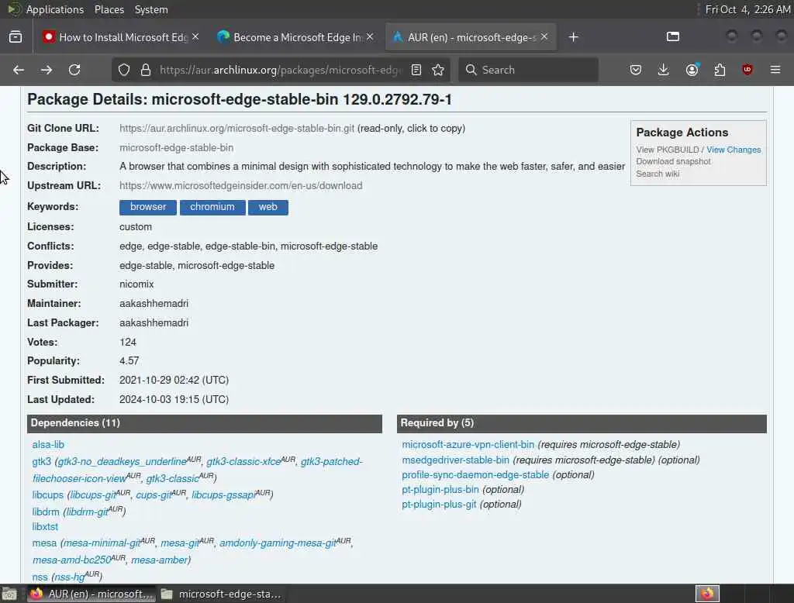Open the alsa-lib dependency link
Screen dimensions: 794x603
pyautogui.click(x=48, y=445)
